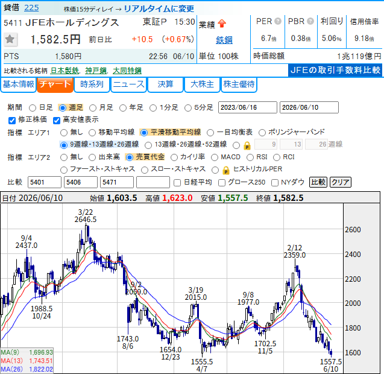Image resolution: width=384 pixels, height=374 pixels.
Task: Toggle the 修正株価 checkbox
Action: pyautogui.click(x=12, y=120)
